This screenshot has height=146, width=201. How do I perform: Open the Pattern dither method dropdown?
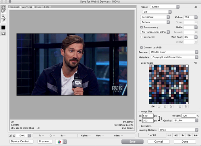[x=155, y=22]
